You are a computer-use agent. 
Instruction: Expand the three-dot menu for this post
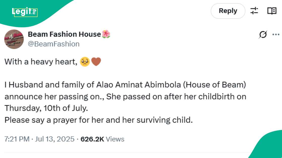pos(276,34)
